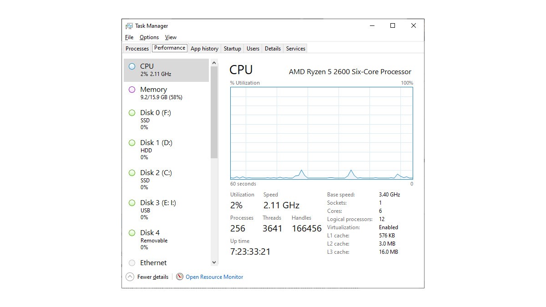Open the Options menu
This screenshot has height=307, width=546.
pos(149,37)
